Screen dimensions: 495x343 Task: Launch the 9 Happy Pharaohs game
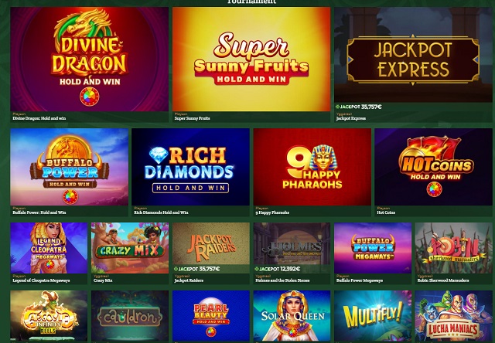coord(312,167)
